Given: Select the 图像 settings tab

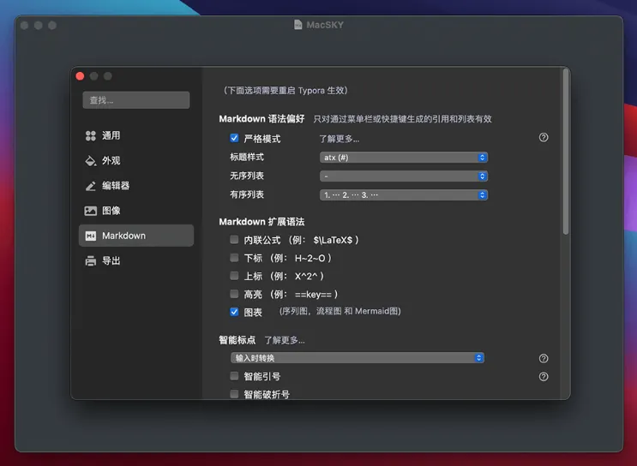Looking at the screenshot, I should pos(136,211).
